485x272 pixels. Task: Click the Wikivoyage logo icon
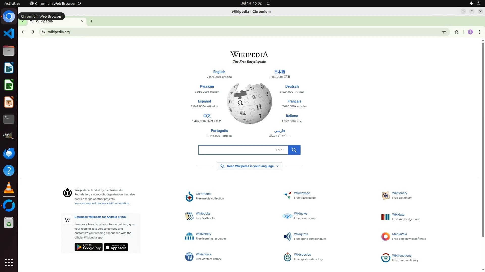point(287,195)
